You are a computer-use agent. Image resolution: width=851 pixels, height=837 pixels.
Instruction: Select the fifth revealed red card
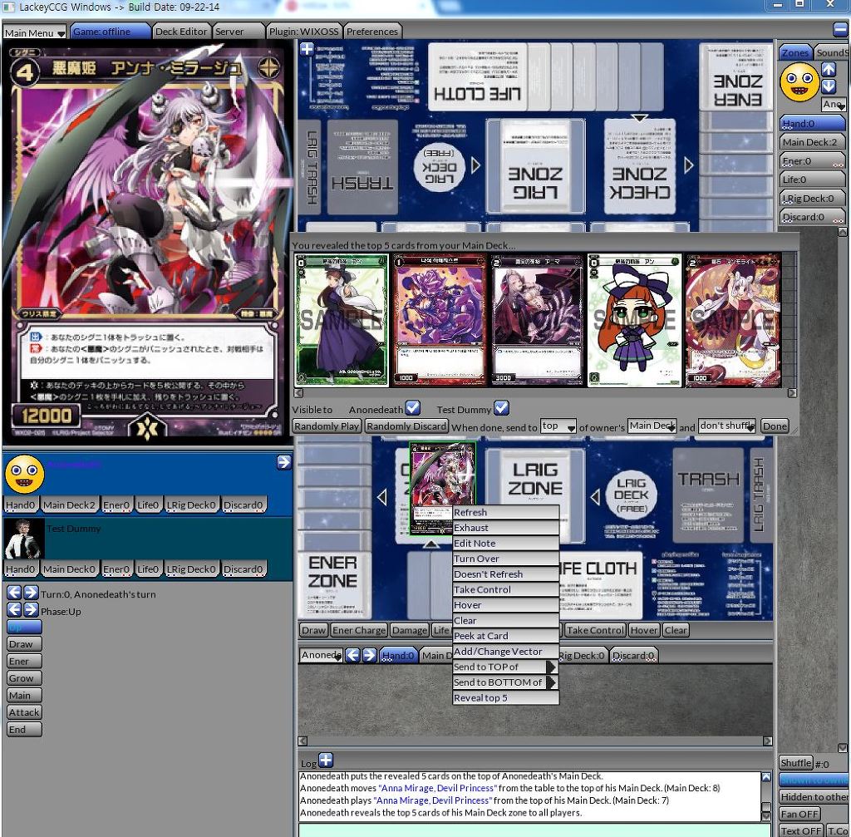[733, 320]
